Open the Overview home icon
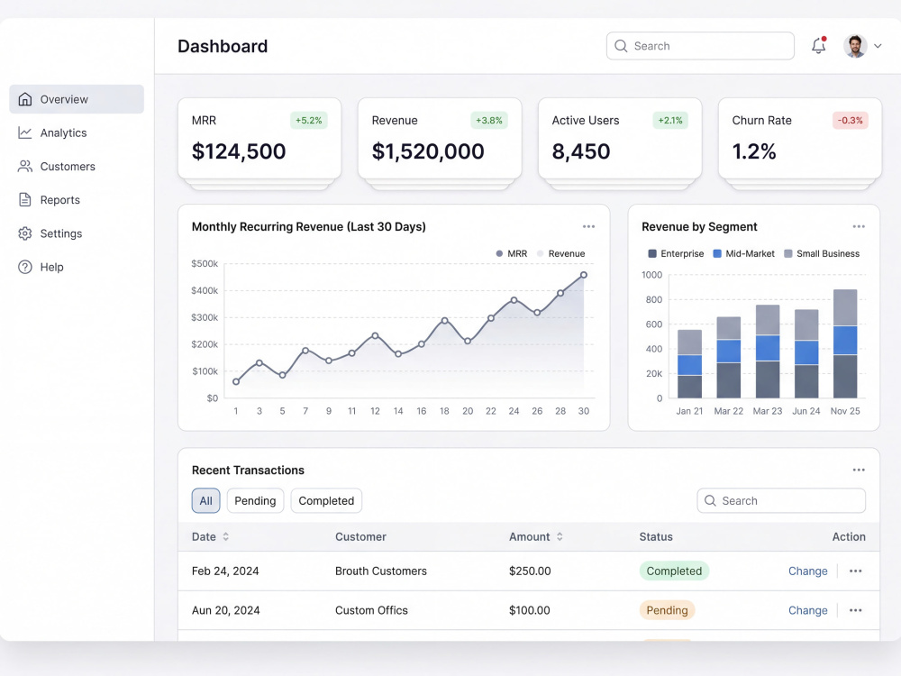901x676 pixels. [24, 99]
